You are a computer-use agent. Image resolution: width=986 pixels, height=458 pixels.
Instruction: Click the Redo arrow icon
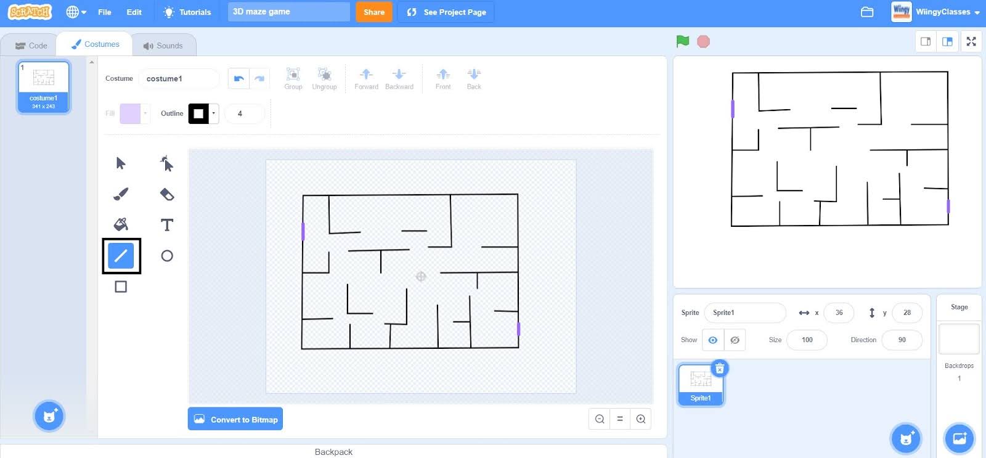(x=259, y=78)
